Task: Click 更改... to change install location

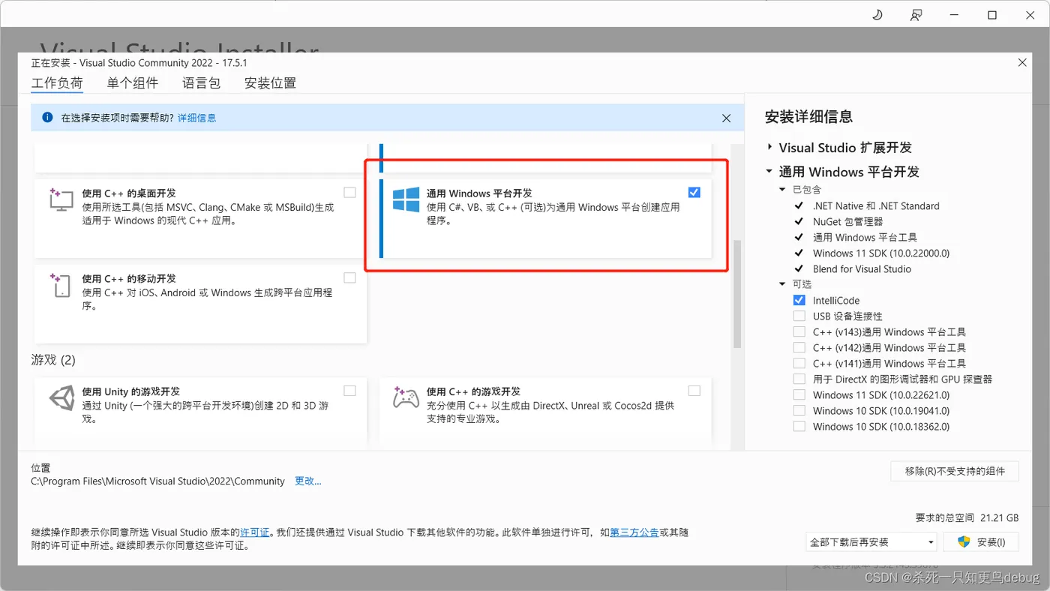Action: (x=307, y=481)
